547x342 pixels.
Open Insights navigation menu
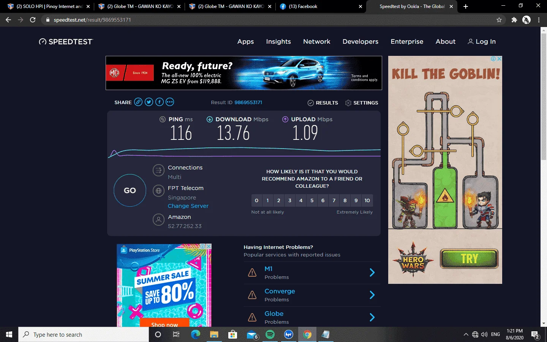point(278,42)
